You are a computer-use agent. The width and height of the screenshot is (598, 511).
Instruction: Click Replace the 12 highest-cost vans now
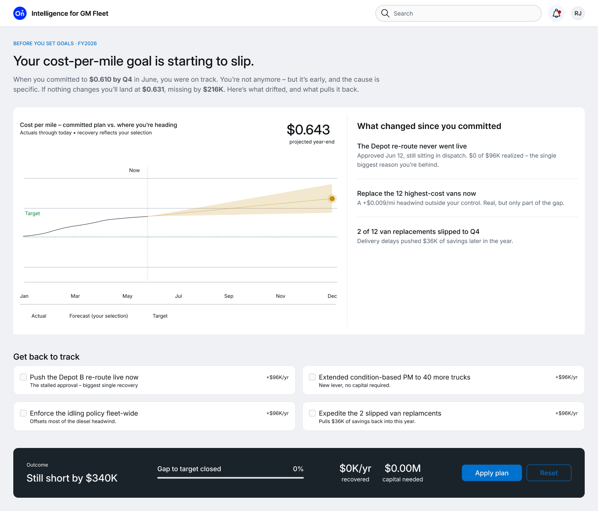coord(417,194)
